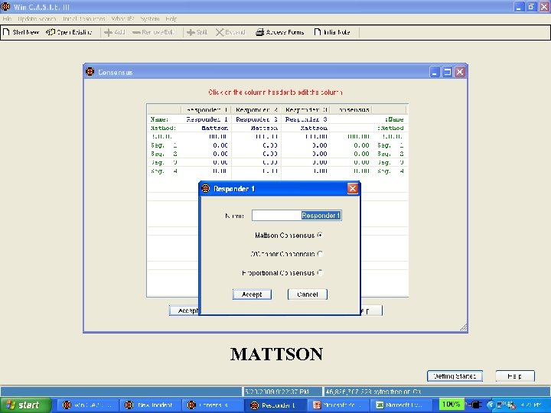Switch to Microsoft Excel taskbar button
Screen dimensions: 551x413
coord(401,405)
